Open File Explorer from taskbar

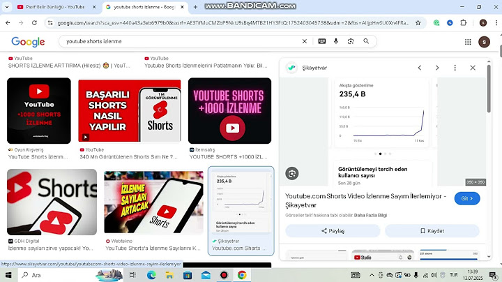(x=169, y=275)
